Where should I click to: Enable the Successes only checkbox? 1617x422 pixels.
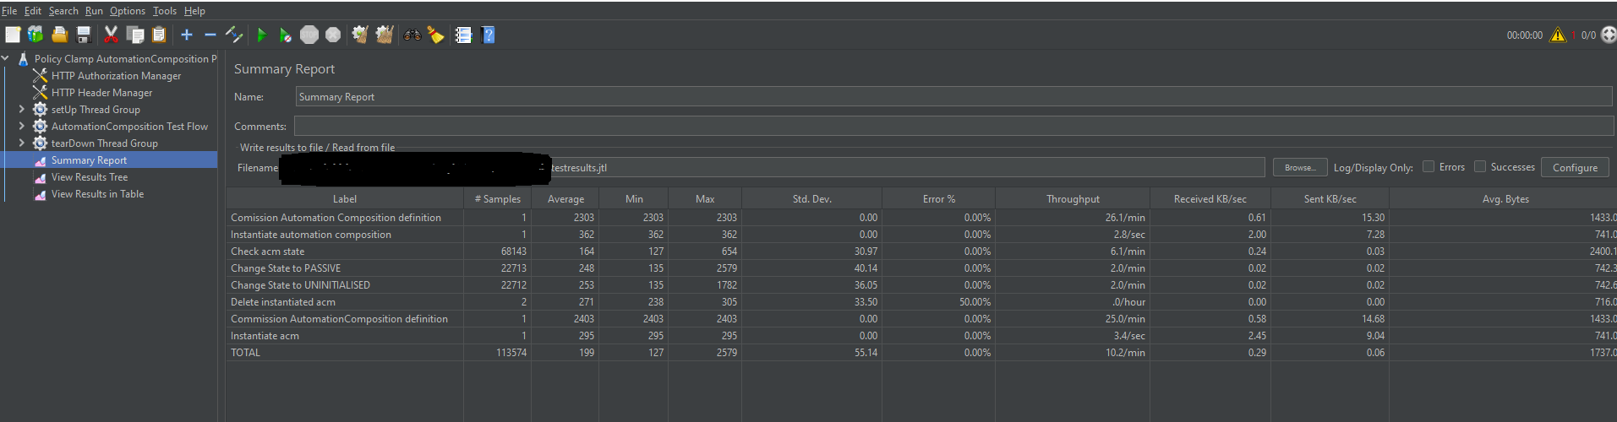coord(1480,166)
